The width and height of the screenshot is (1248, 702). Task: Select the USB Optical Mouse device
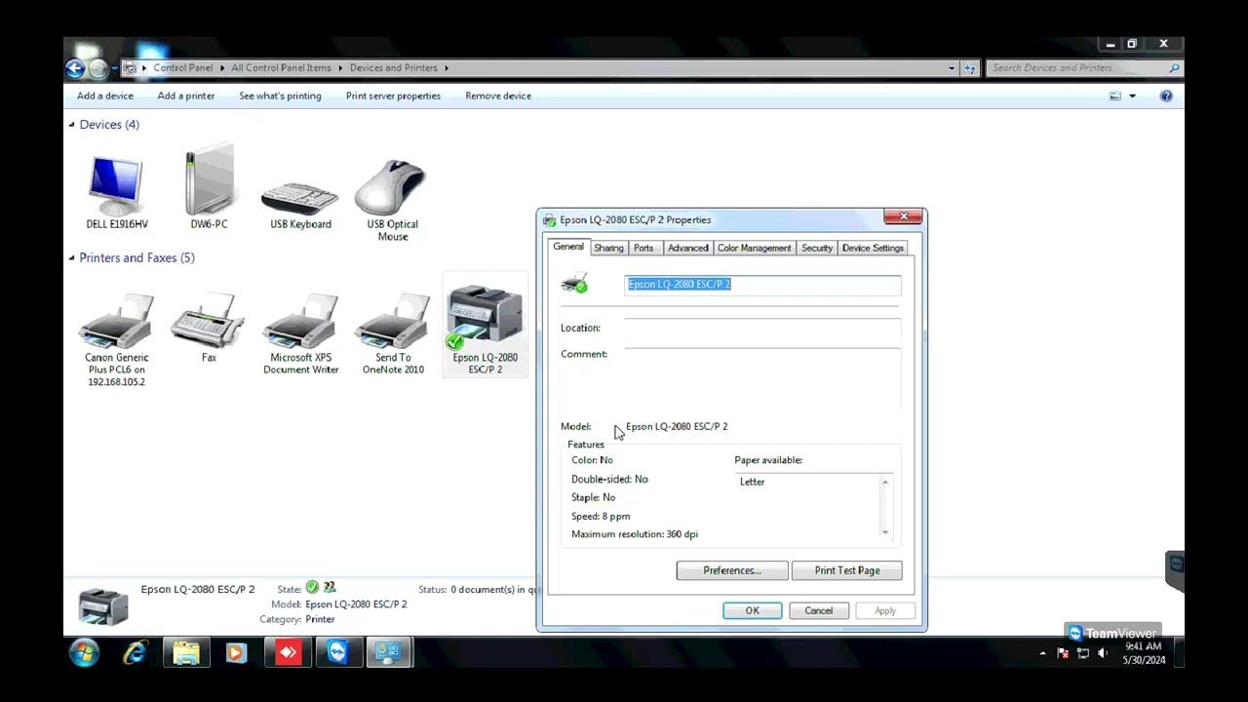[393, 201]
